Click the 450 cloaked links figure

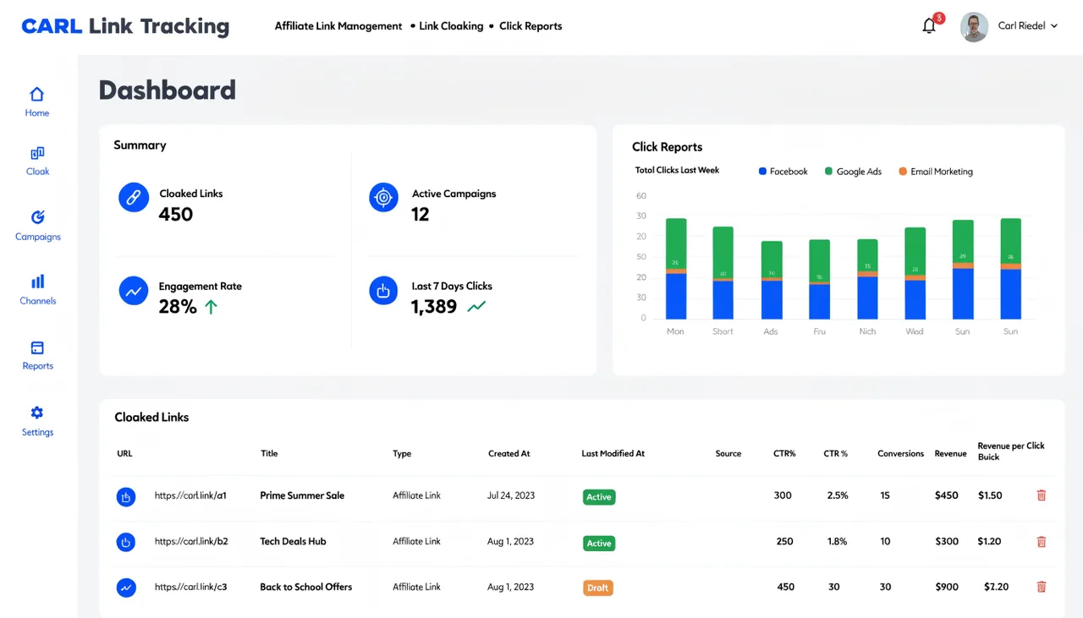click(x=176, y=214)
